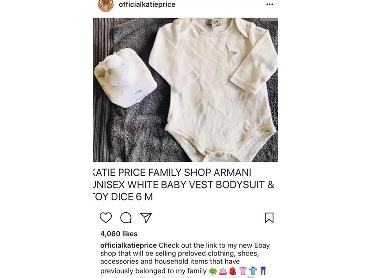The height and width of the screenshot is (278, 371).
Task: Open comments via the speech bubble icon
Action: tap(126, 218)
